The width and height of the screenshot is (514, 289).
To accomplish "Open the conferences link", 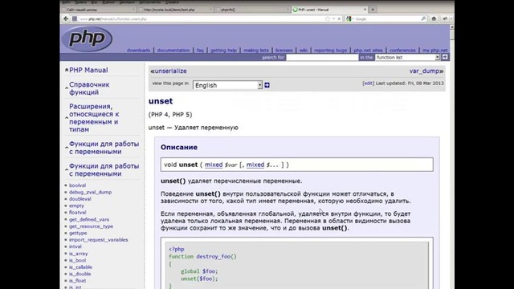I will click(402, 50).
